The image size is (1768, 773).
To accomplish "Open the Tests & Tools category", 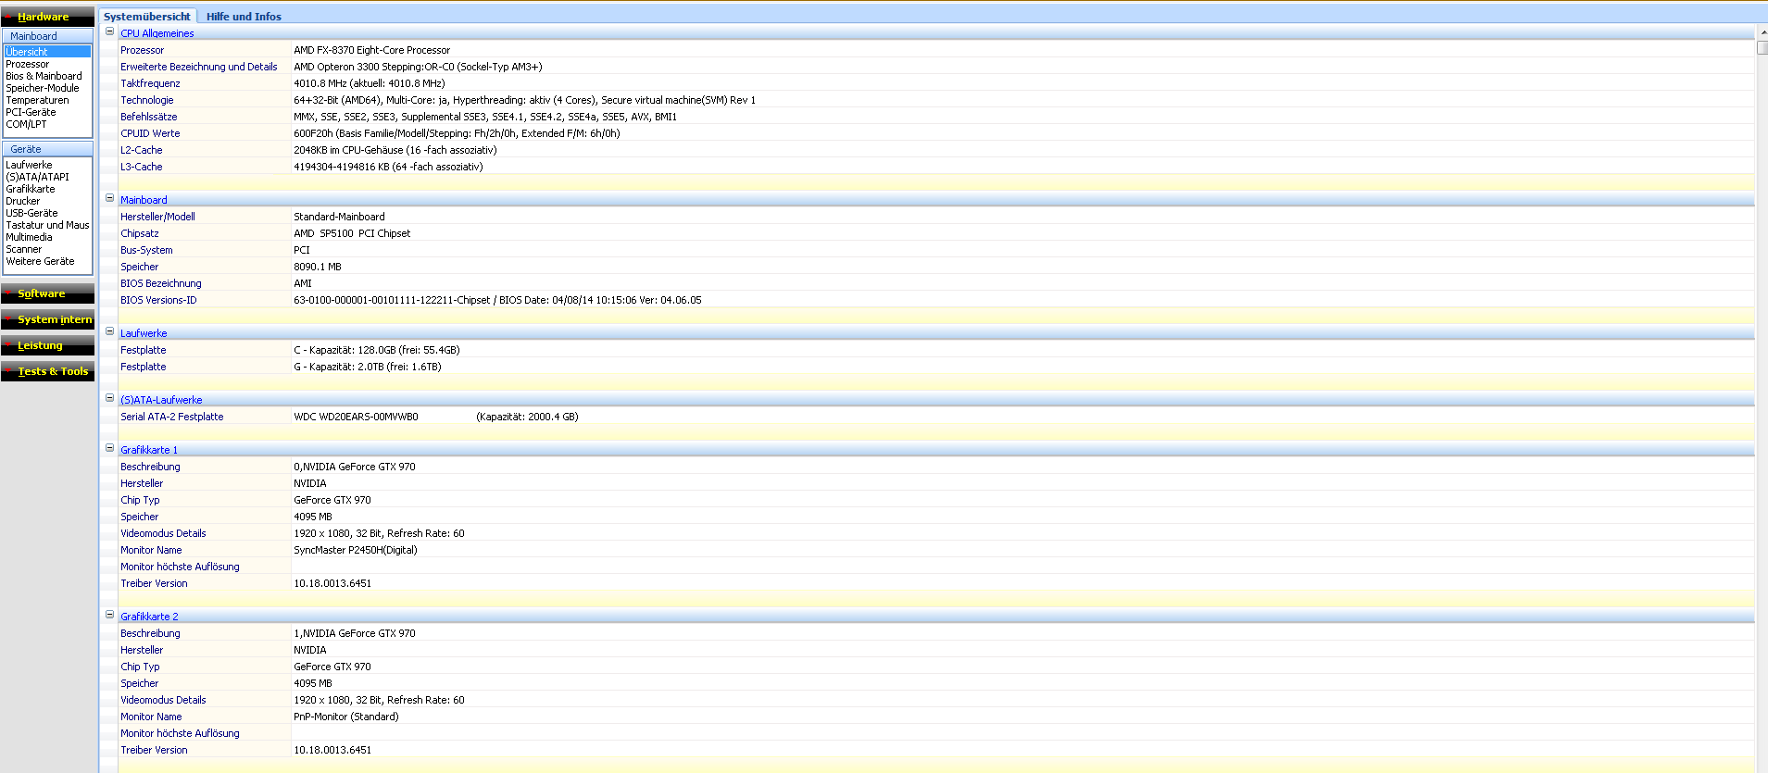I will click(x=47, y=371).
